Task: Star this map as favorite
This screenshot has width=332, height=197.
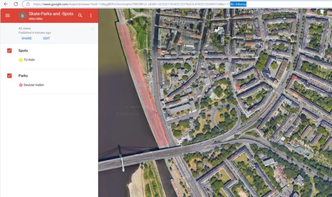Action: click(92, 29)
